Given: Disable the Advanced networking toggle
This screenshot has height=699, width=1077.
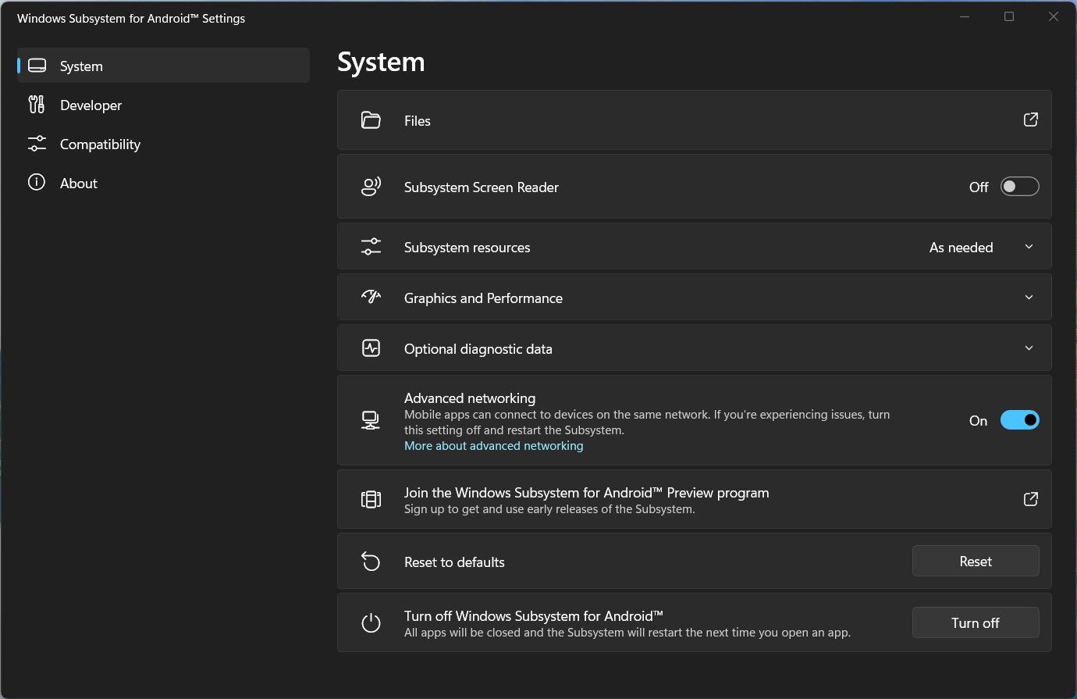Looking at the screenshot, I should (x=1020, y=420).
